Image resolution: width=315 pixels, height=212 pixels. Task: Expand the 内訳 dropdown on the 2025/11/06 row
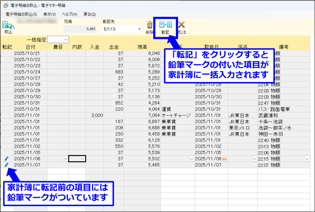click(x=82, y=159)
